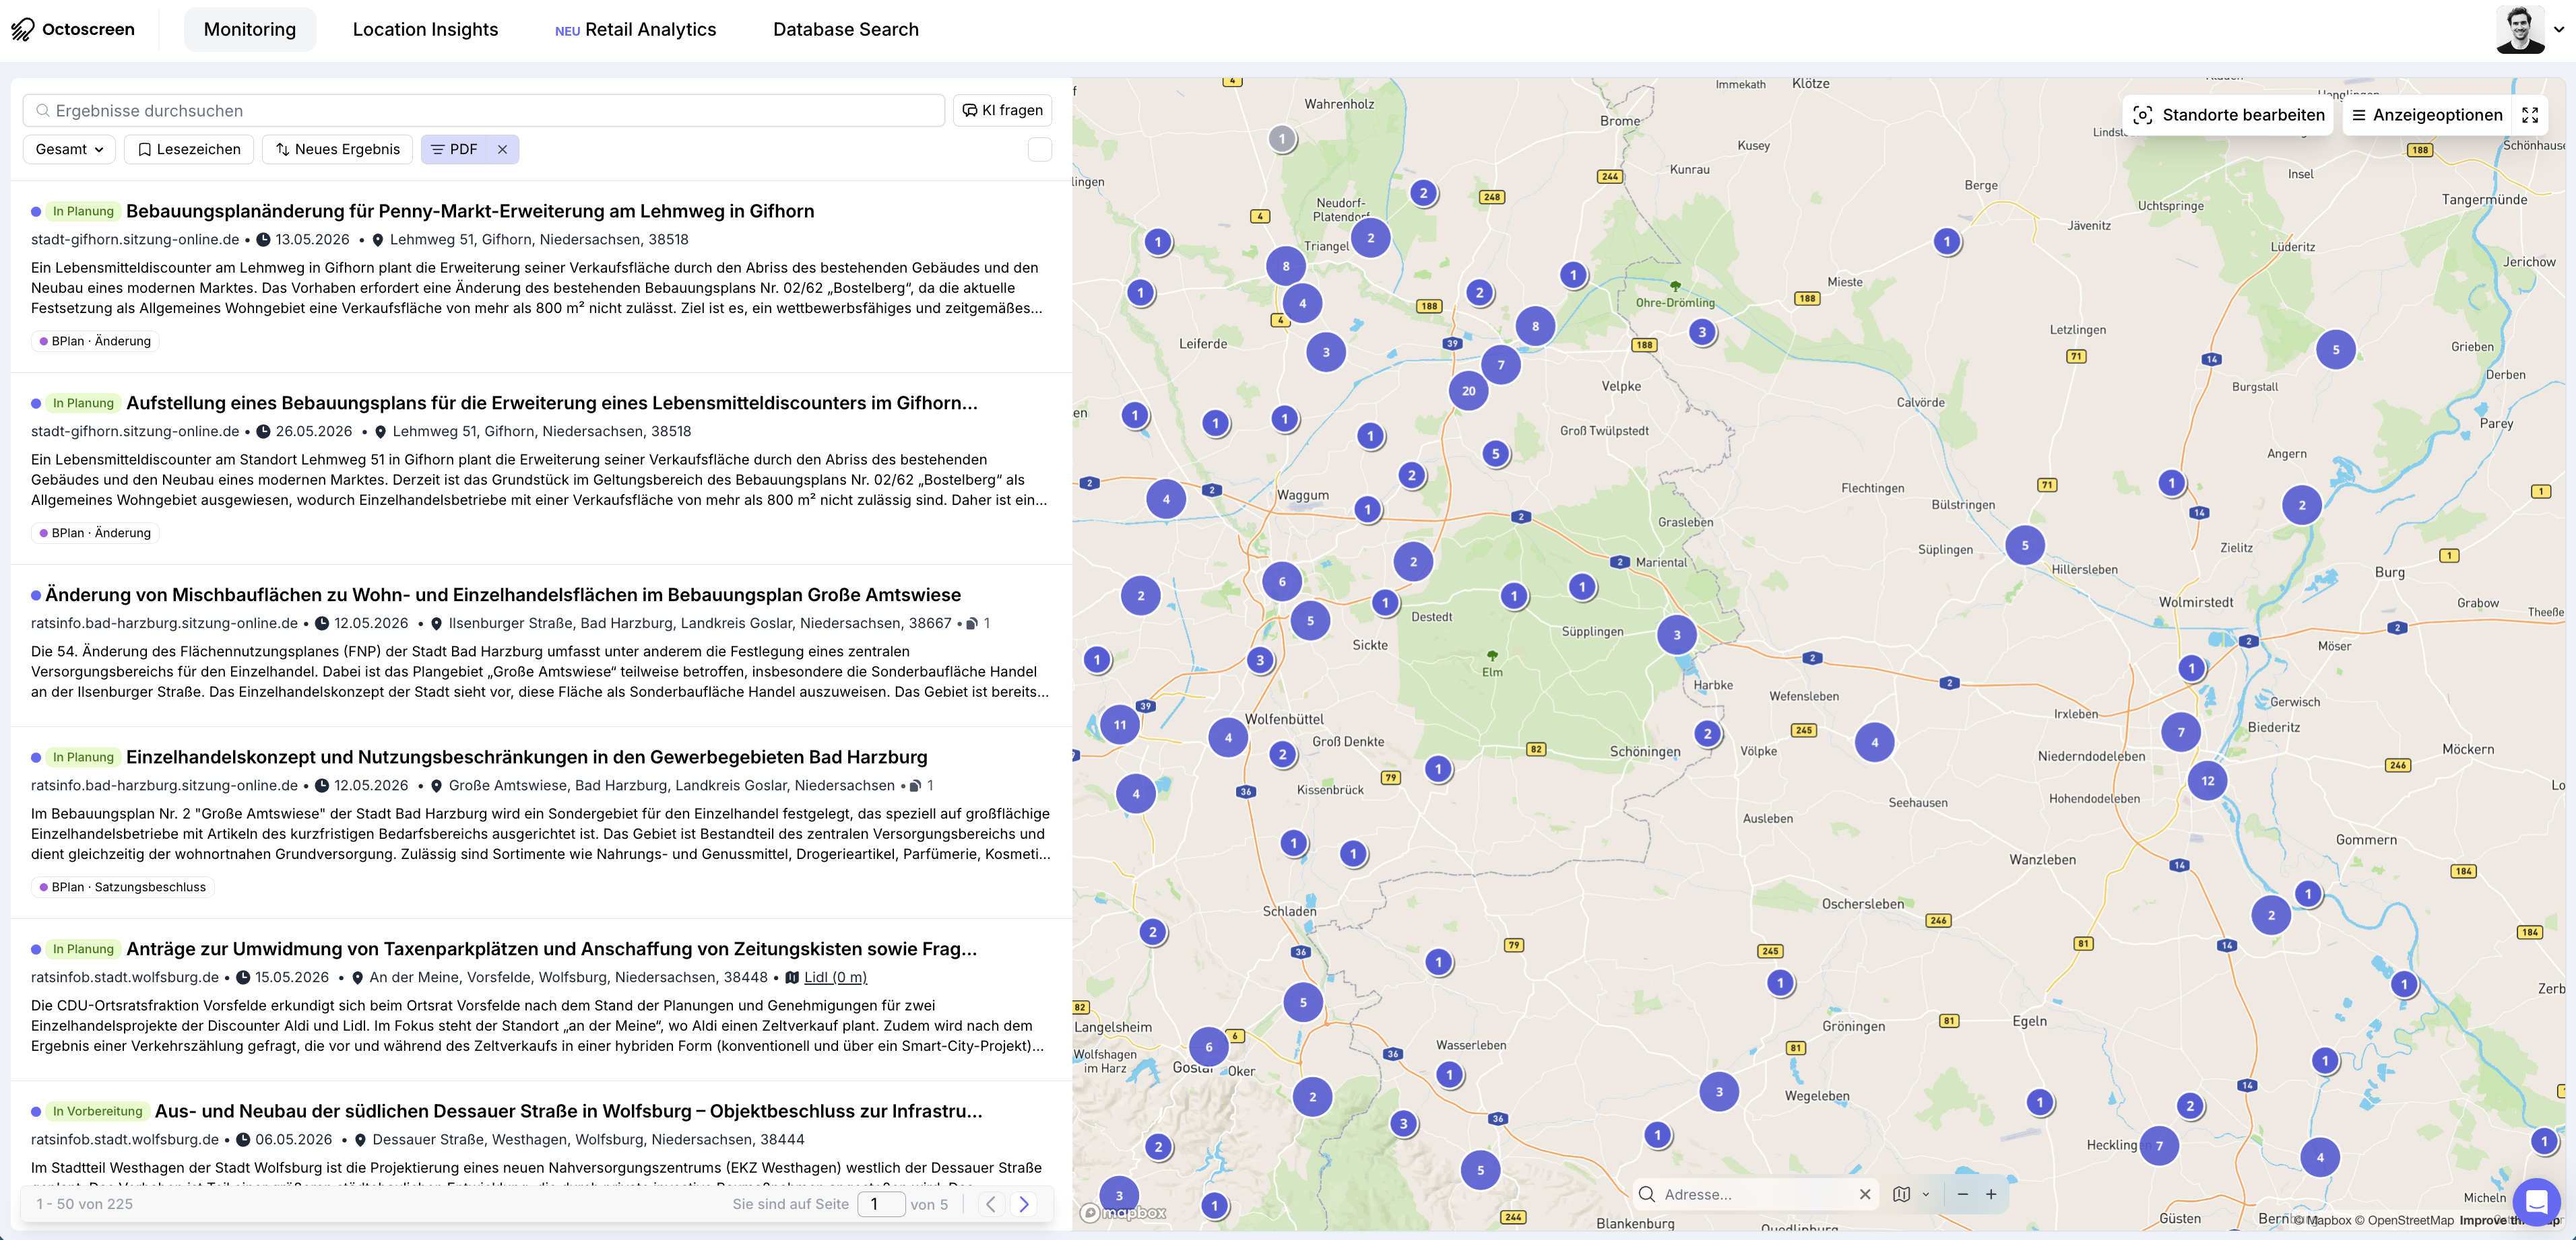Zoom out map with minus button
2576x1240 pixels.
tap(1963, 1194)
